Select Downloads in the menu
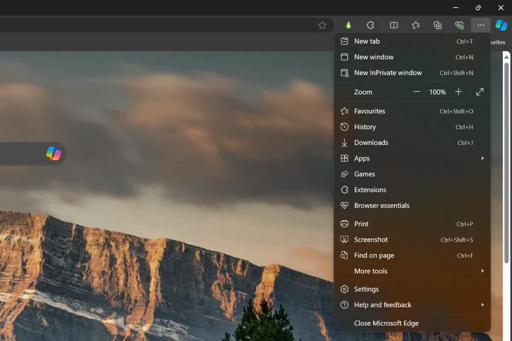 [x=371, y=142]
